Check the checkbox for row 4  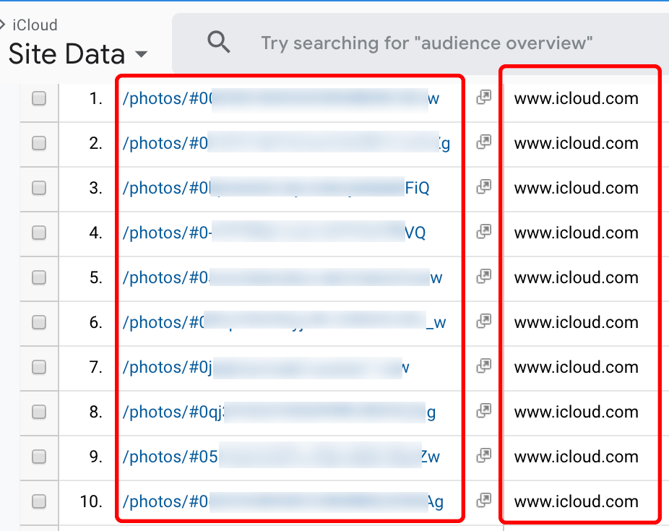pyautogui.click(x=39, y=233)
